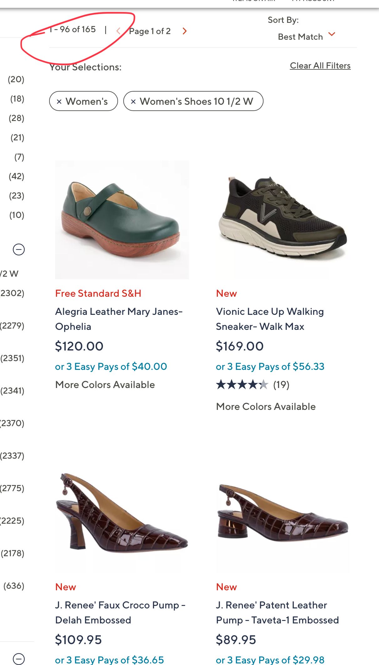Open J. Renee' Faux Croco Pump title
Screen dimensions: 379x665
pos(120,612)
